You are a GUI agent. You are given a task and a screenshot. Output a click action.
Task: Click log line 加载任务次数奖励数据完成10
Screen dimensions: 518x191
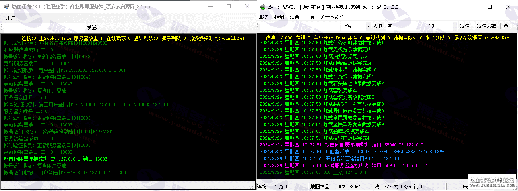323,43
